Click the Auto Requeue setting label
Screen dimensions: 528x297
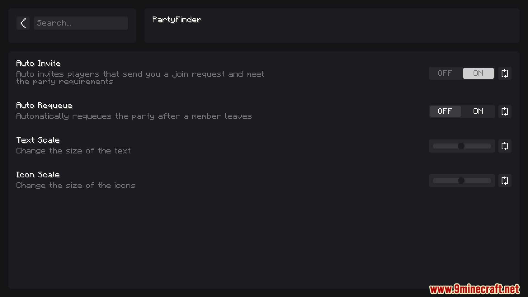(44, 106)
